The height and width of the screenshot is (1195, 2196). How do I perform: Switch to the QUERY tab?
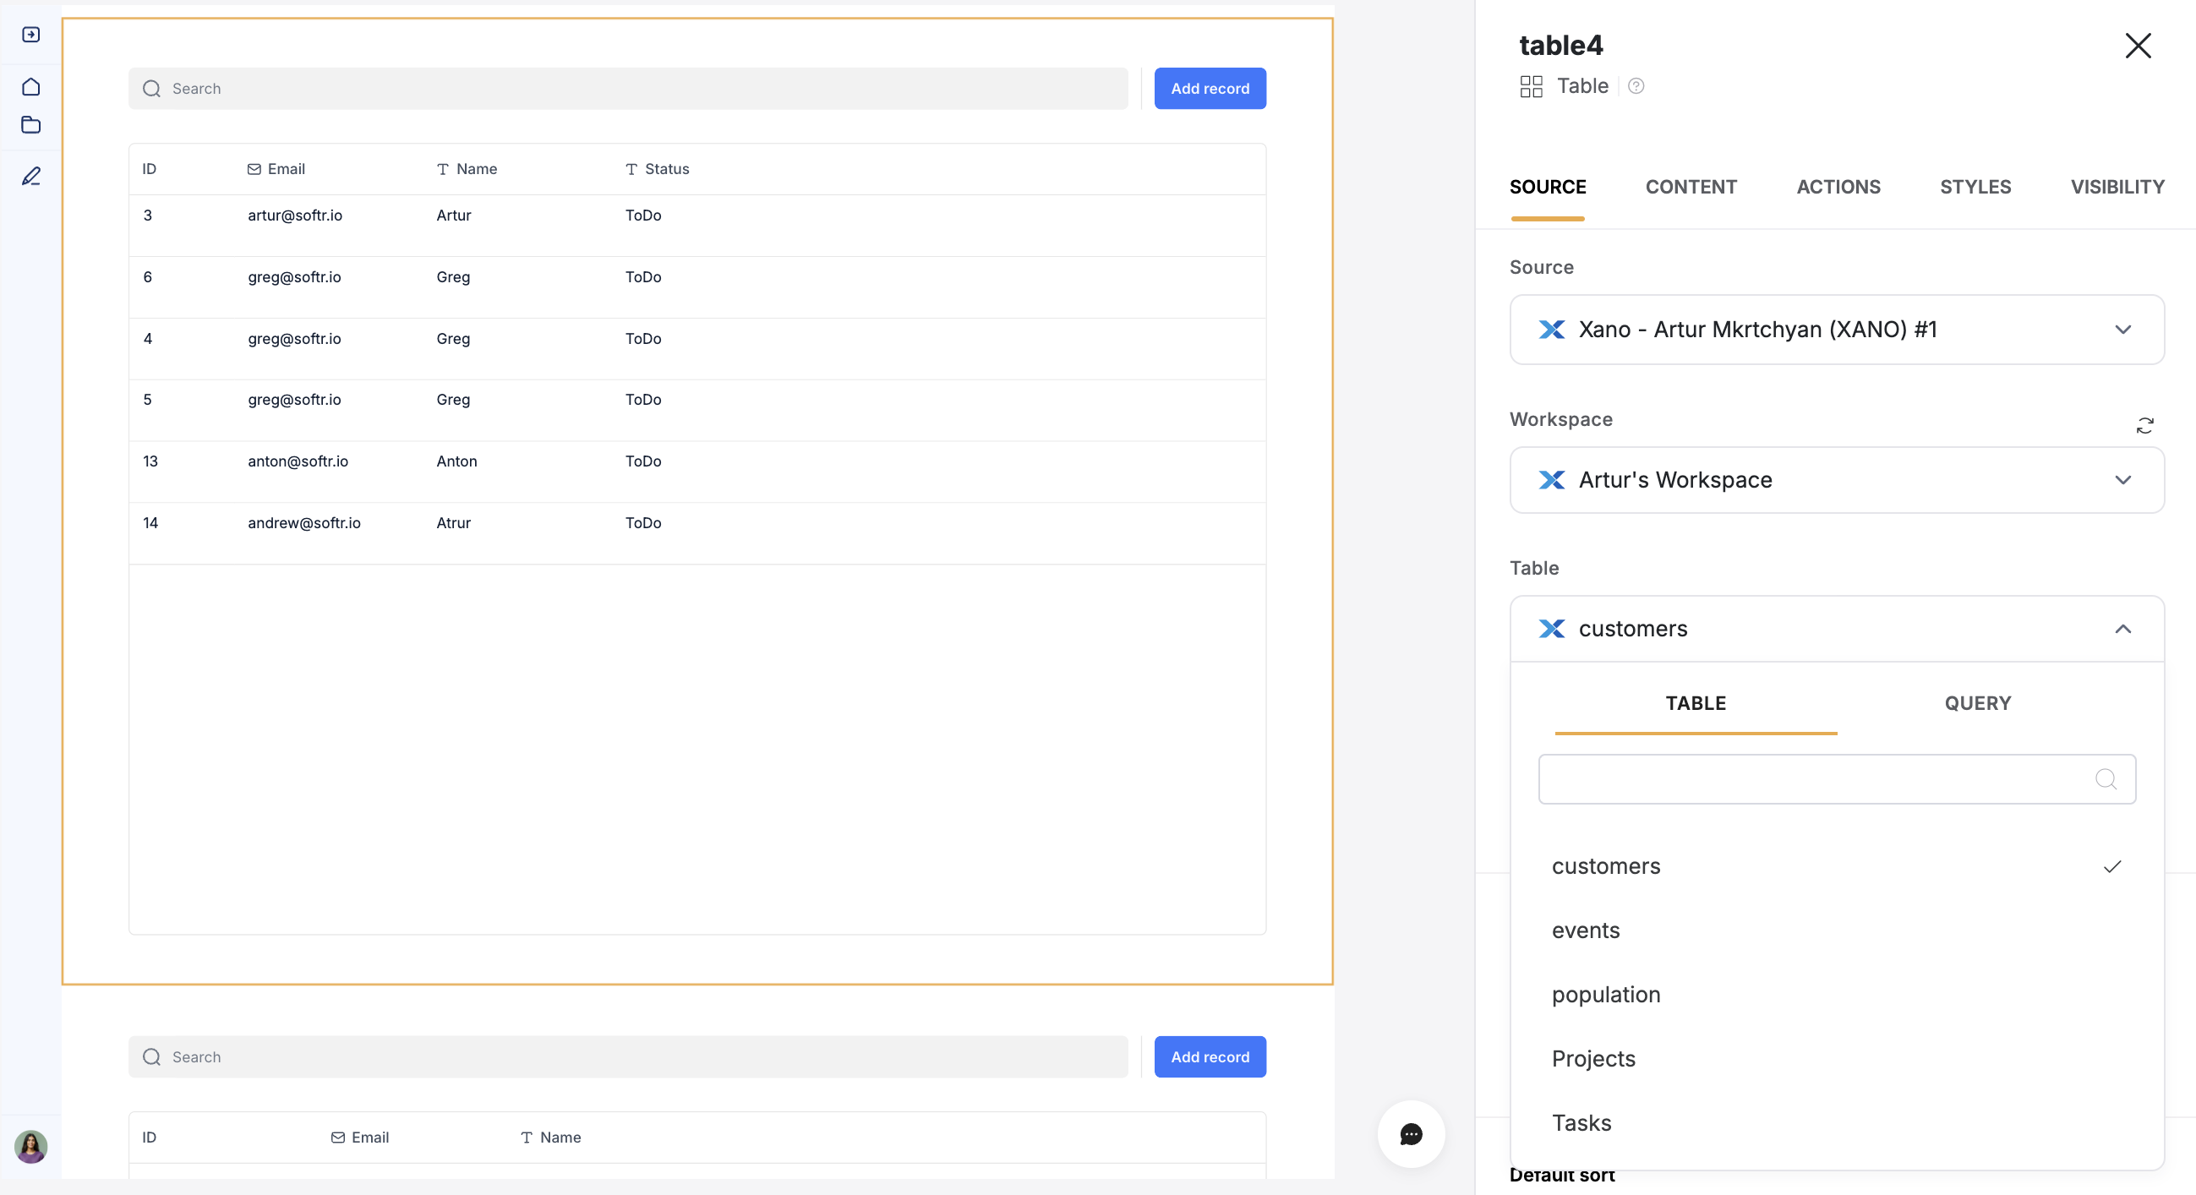pyautogui.click(x=1977, y=703)
